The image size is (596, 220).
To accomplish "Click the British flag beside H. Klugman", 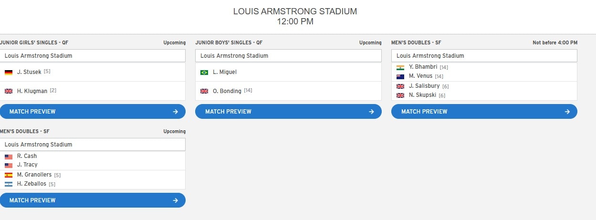I will tap(9, 91).
